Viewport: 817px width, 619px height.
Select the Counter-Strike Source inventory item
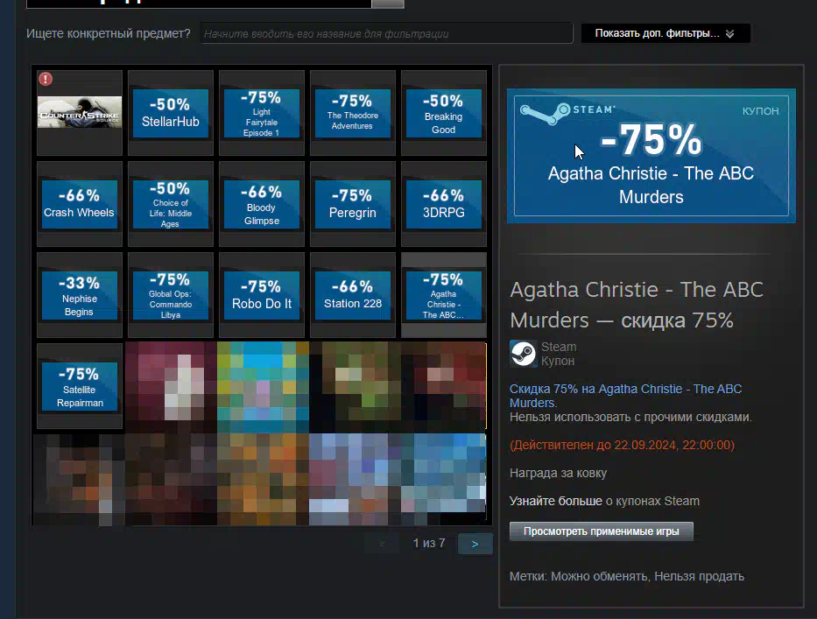80,113
